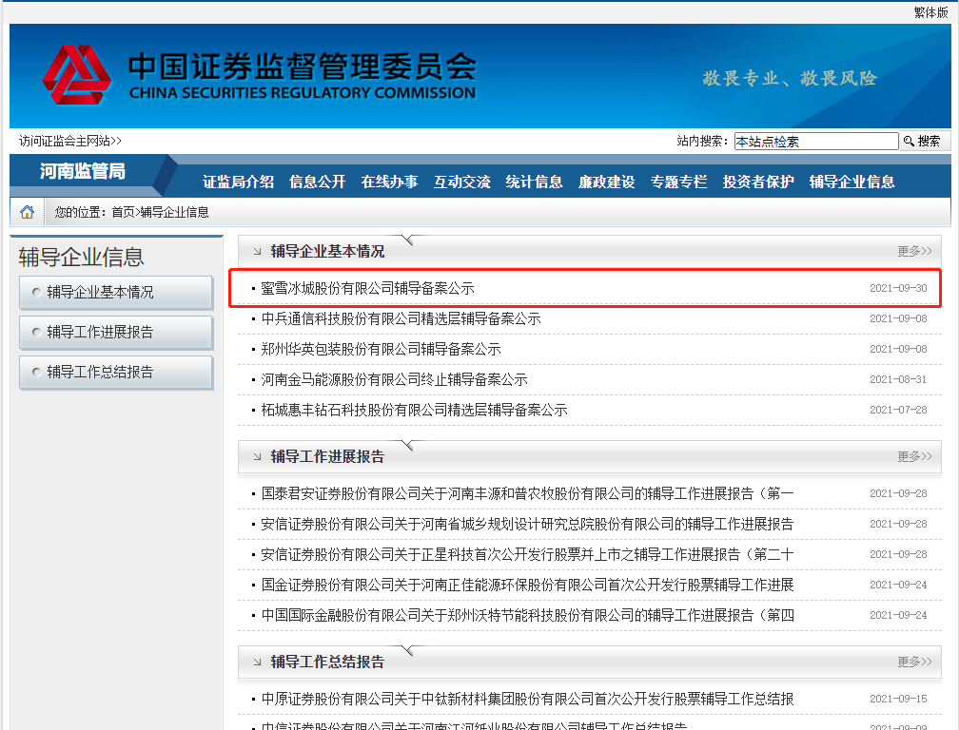Focus the 本站点检索 search input field
The width and height of the screenshot is (959, 730).
pyautogui.click(x=816, y=141)
